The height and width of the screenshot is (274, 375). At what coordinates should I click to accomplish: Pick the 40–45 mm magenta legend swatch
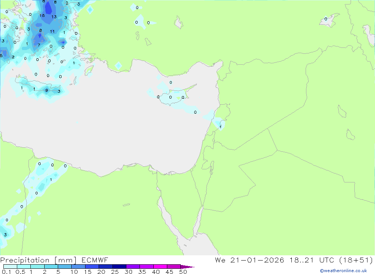160,267
